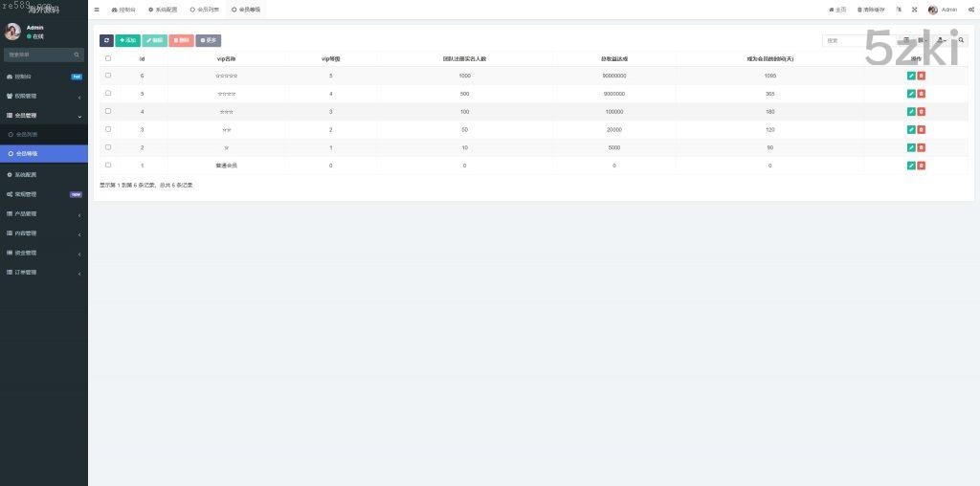Edit the VIP level 5 row
980x486 pixels.
tap(911, 75)
